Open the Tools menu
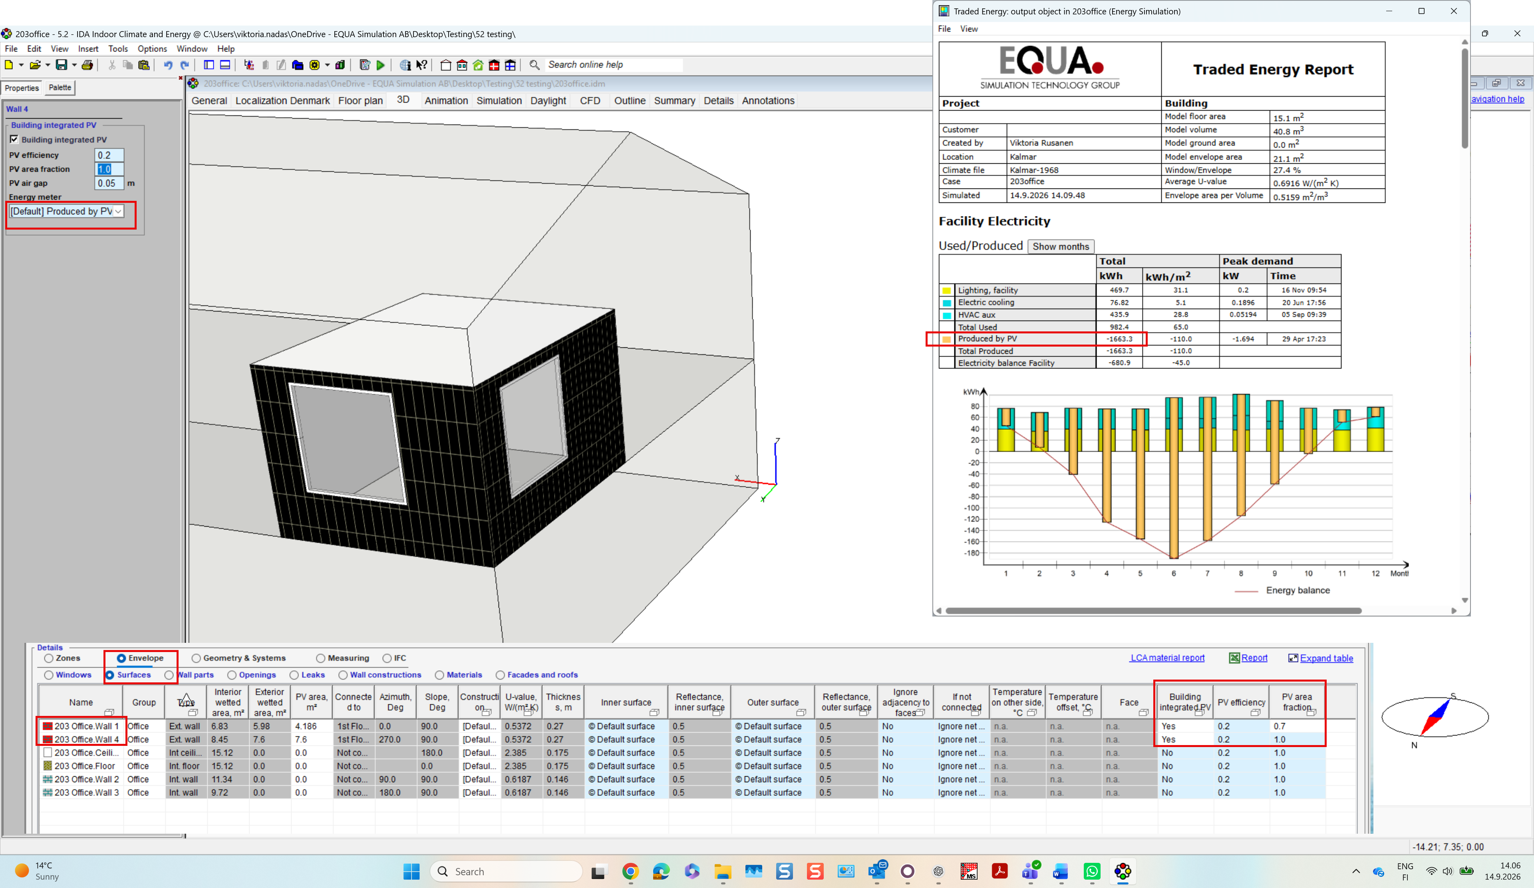This screenshot has height=888, width=1534. pyautogui.click(x=118, y=49)
